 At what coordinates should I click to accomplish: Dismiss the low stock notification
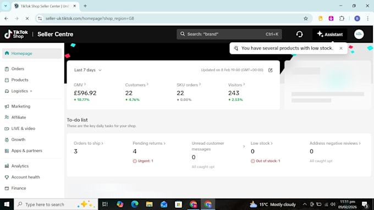click(x=341, y=48)
